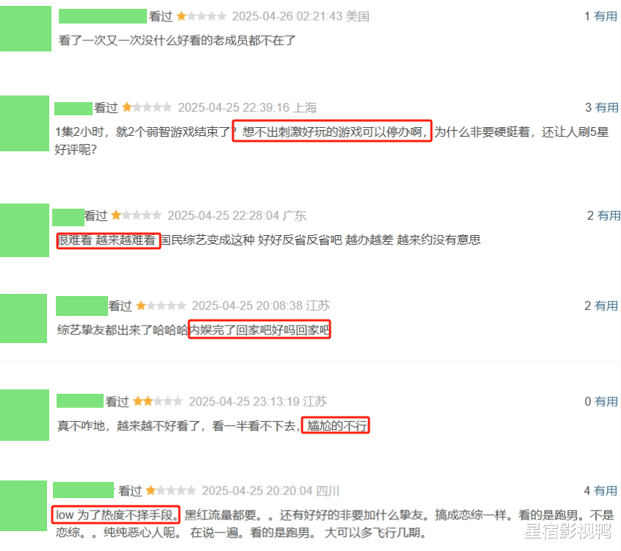
Task: Open the username of the 四川 reviewer
Action: 84,490
